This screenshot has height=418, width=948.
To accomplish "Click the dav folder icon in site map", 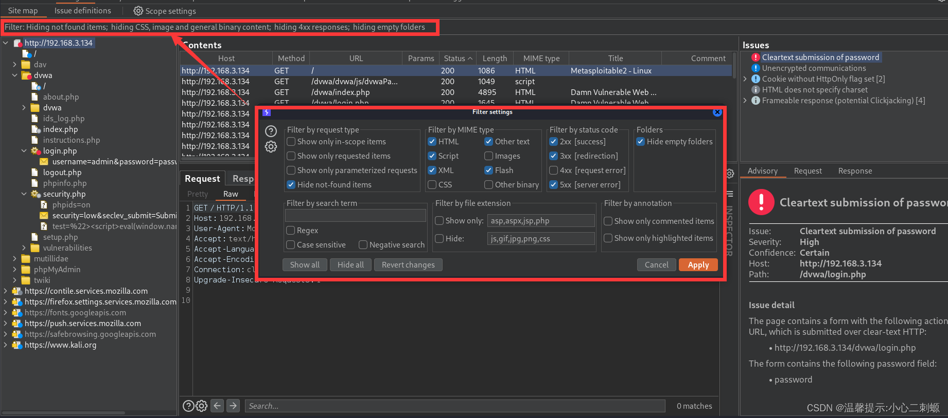I will tap(26, 65).
